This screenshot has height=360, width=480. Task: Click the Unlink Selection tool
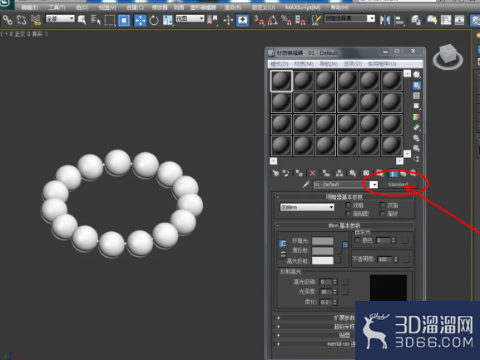pyautogui.click(x=22, y=20)
